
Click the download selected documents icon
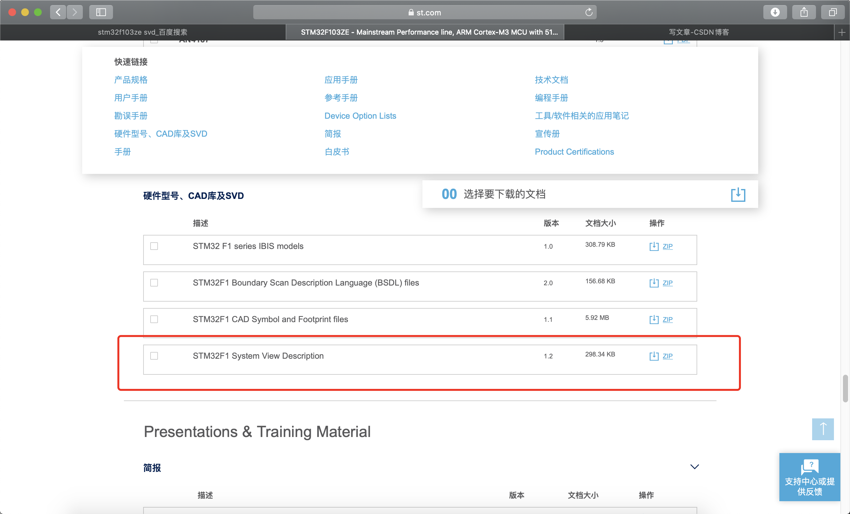tap(738, 194)
